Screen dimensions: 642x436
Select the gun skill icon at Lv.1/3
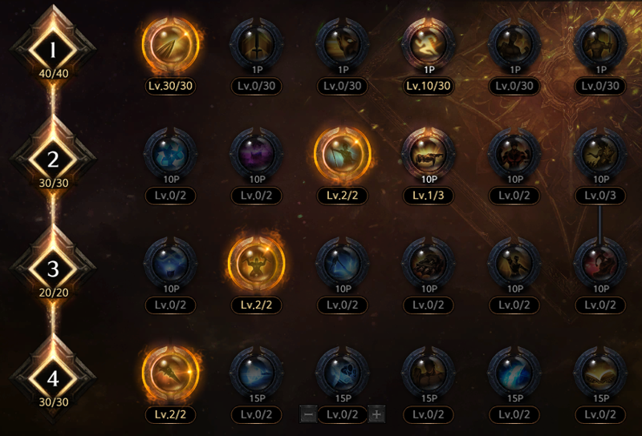coord(429,154)
